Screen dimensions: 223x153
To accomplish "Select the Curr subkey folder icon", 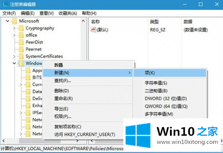I will tap(28, 85).
